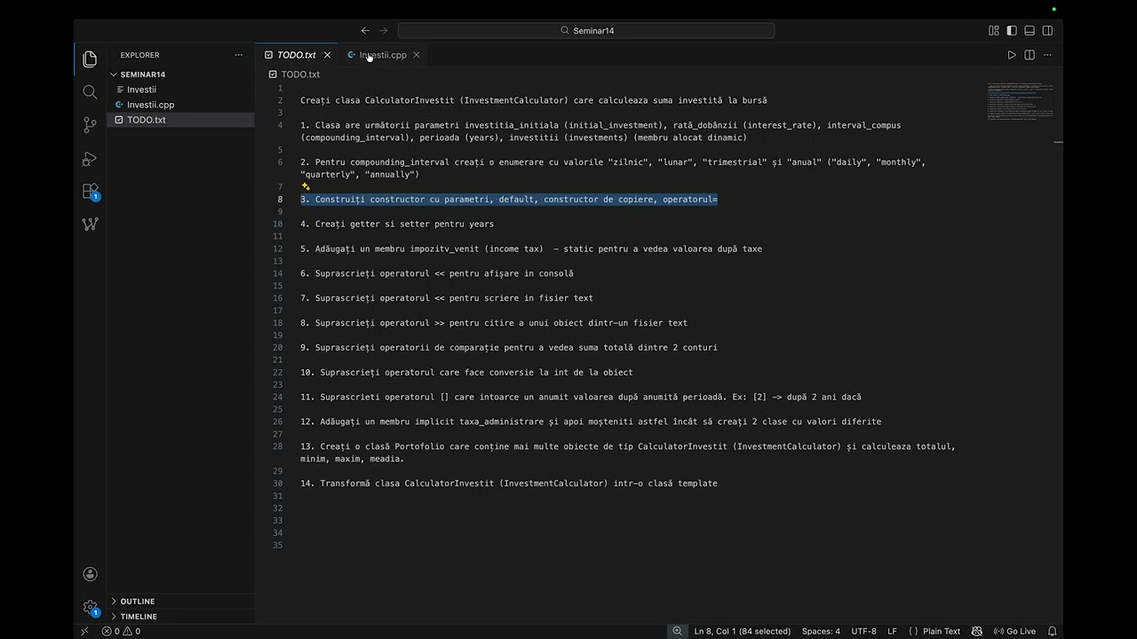
Task: Close the Investii.cpp tab
Action: click(x=416, y=55)
